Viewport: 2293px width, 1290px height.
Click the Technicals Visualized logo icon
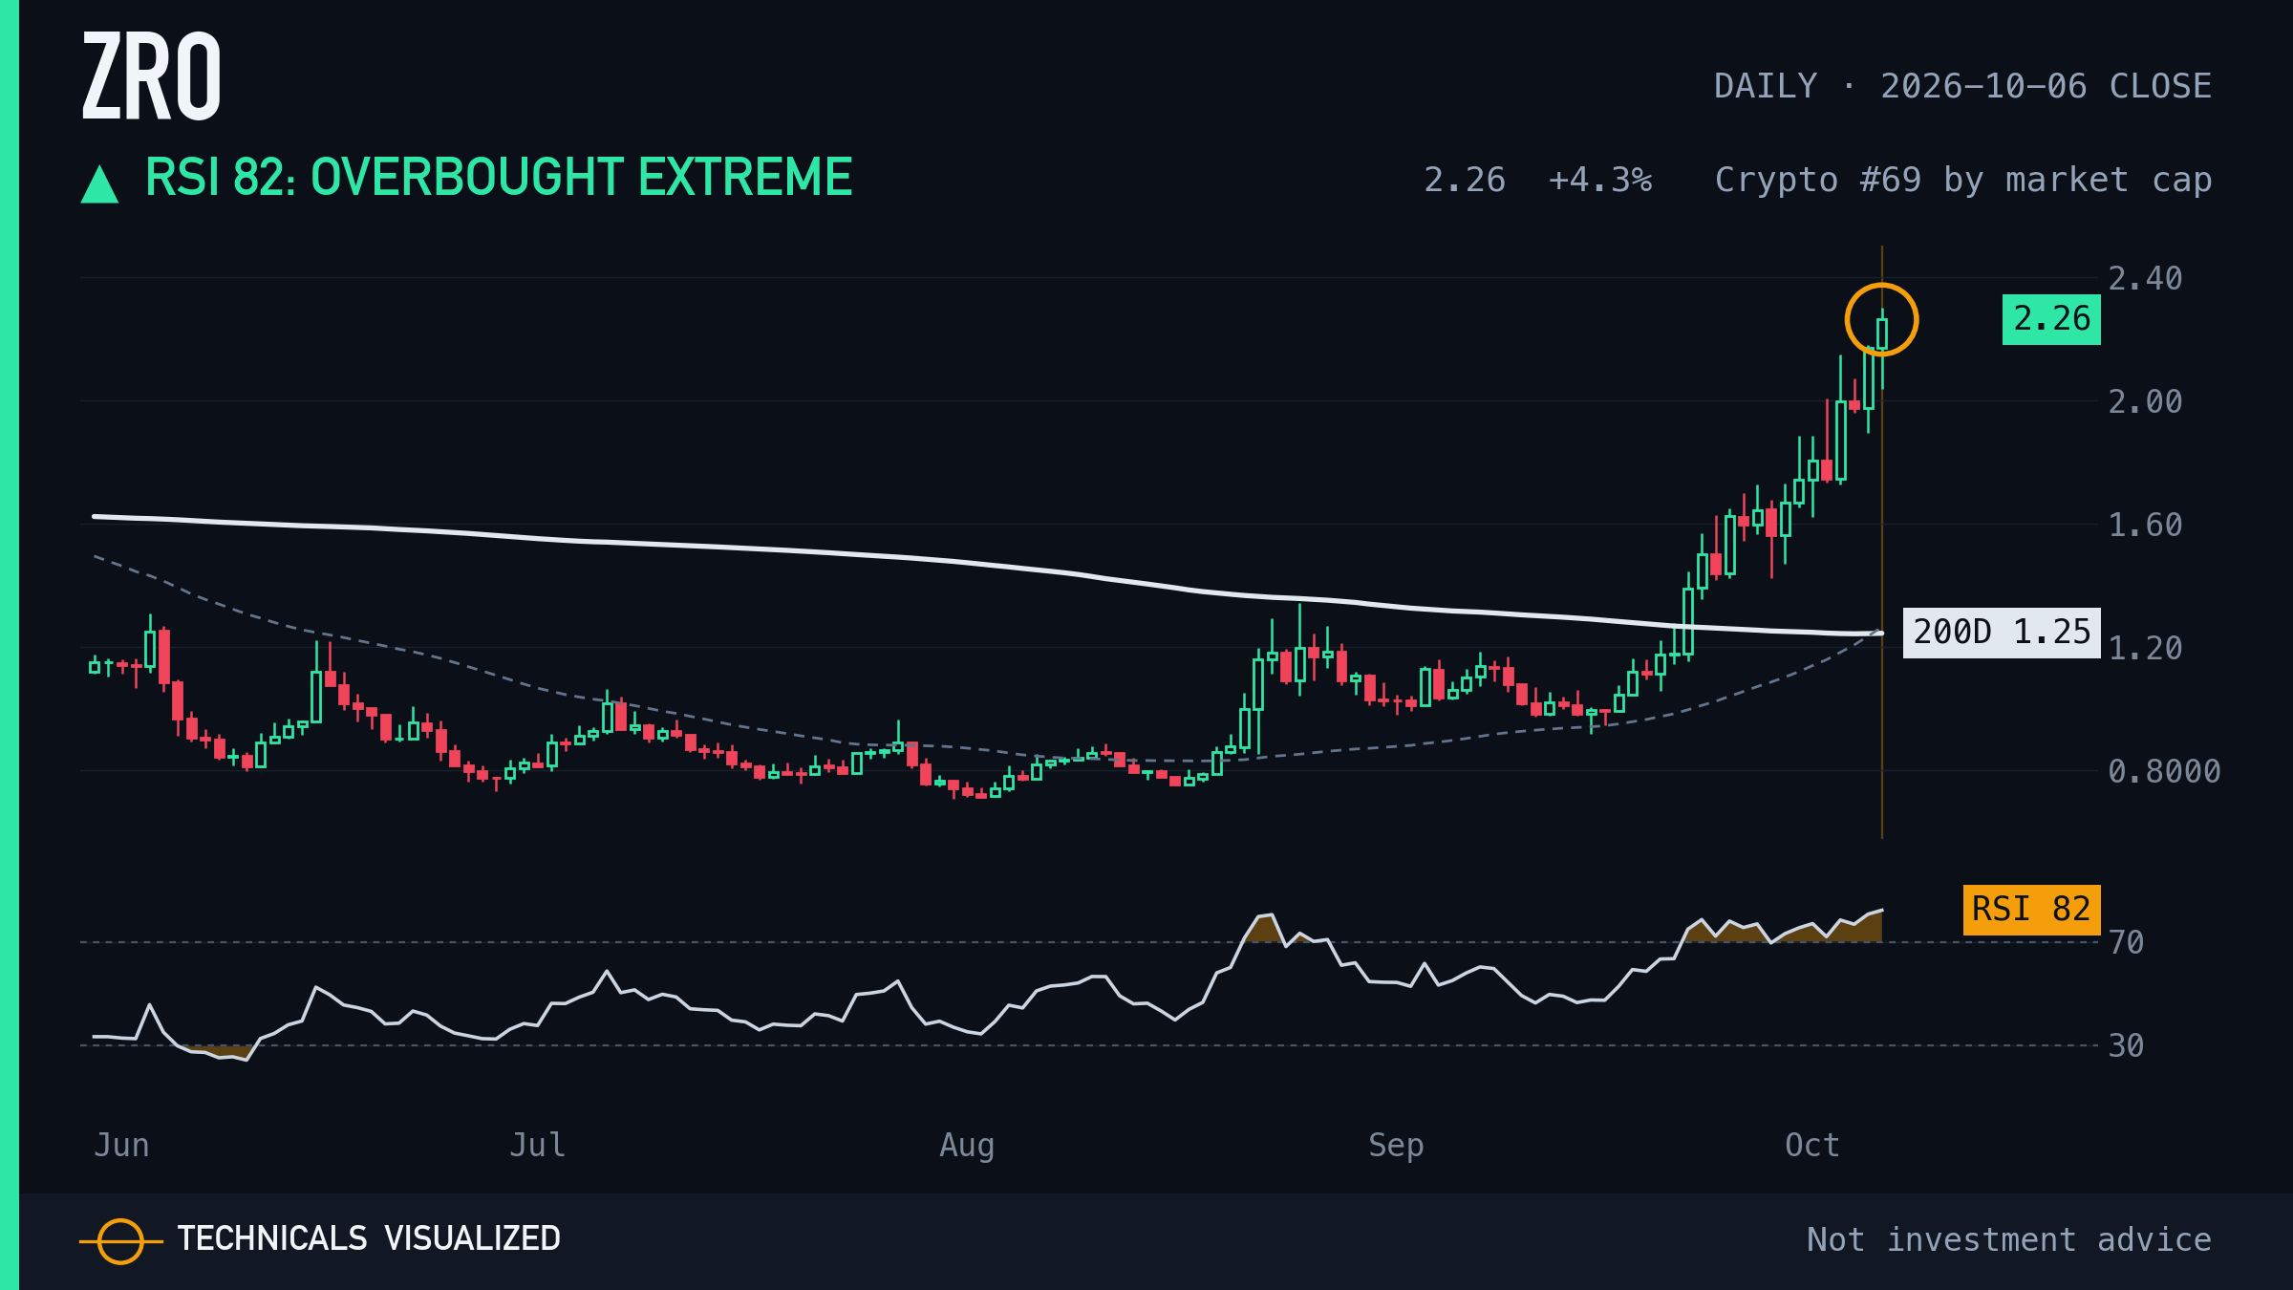coord(120,1241)
